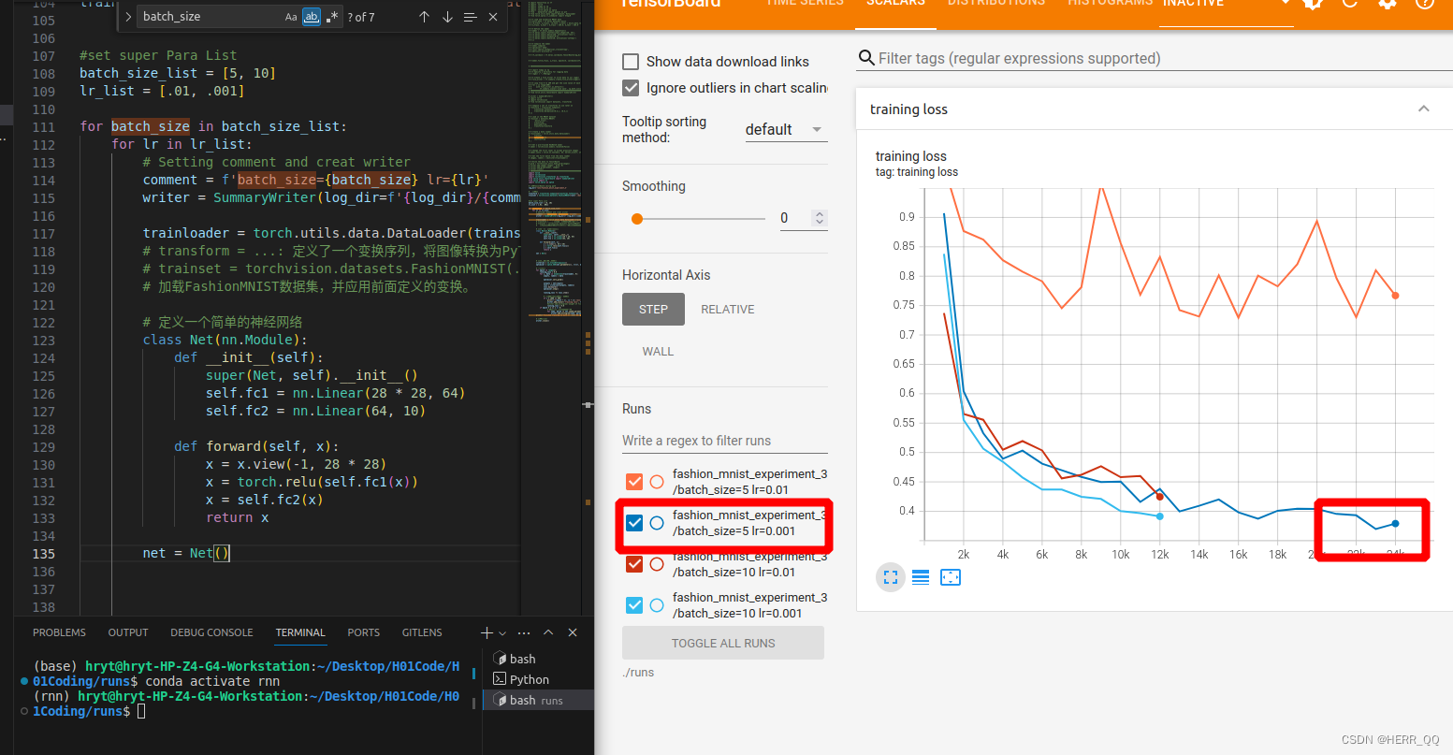
Task: Enable Show data download links checkbox
Action: pyautogui.click(x=632, y=62)
